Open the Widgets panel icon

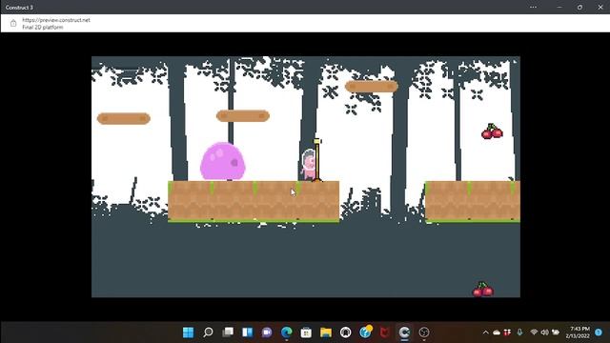tap(248, 333)
